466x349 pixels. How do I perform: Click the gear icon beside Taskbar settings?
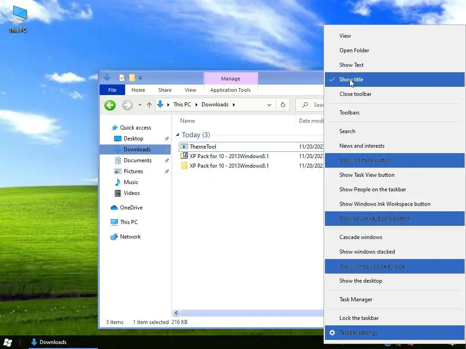332,333
